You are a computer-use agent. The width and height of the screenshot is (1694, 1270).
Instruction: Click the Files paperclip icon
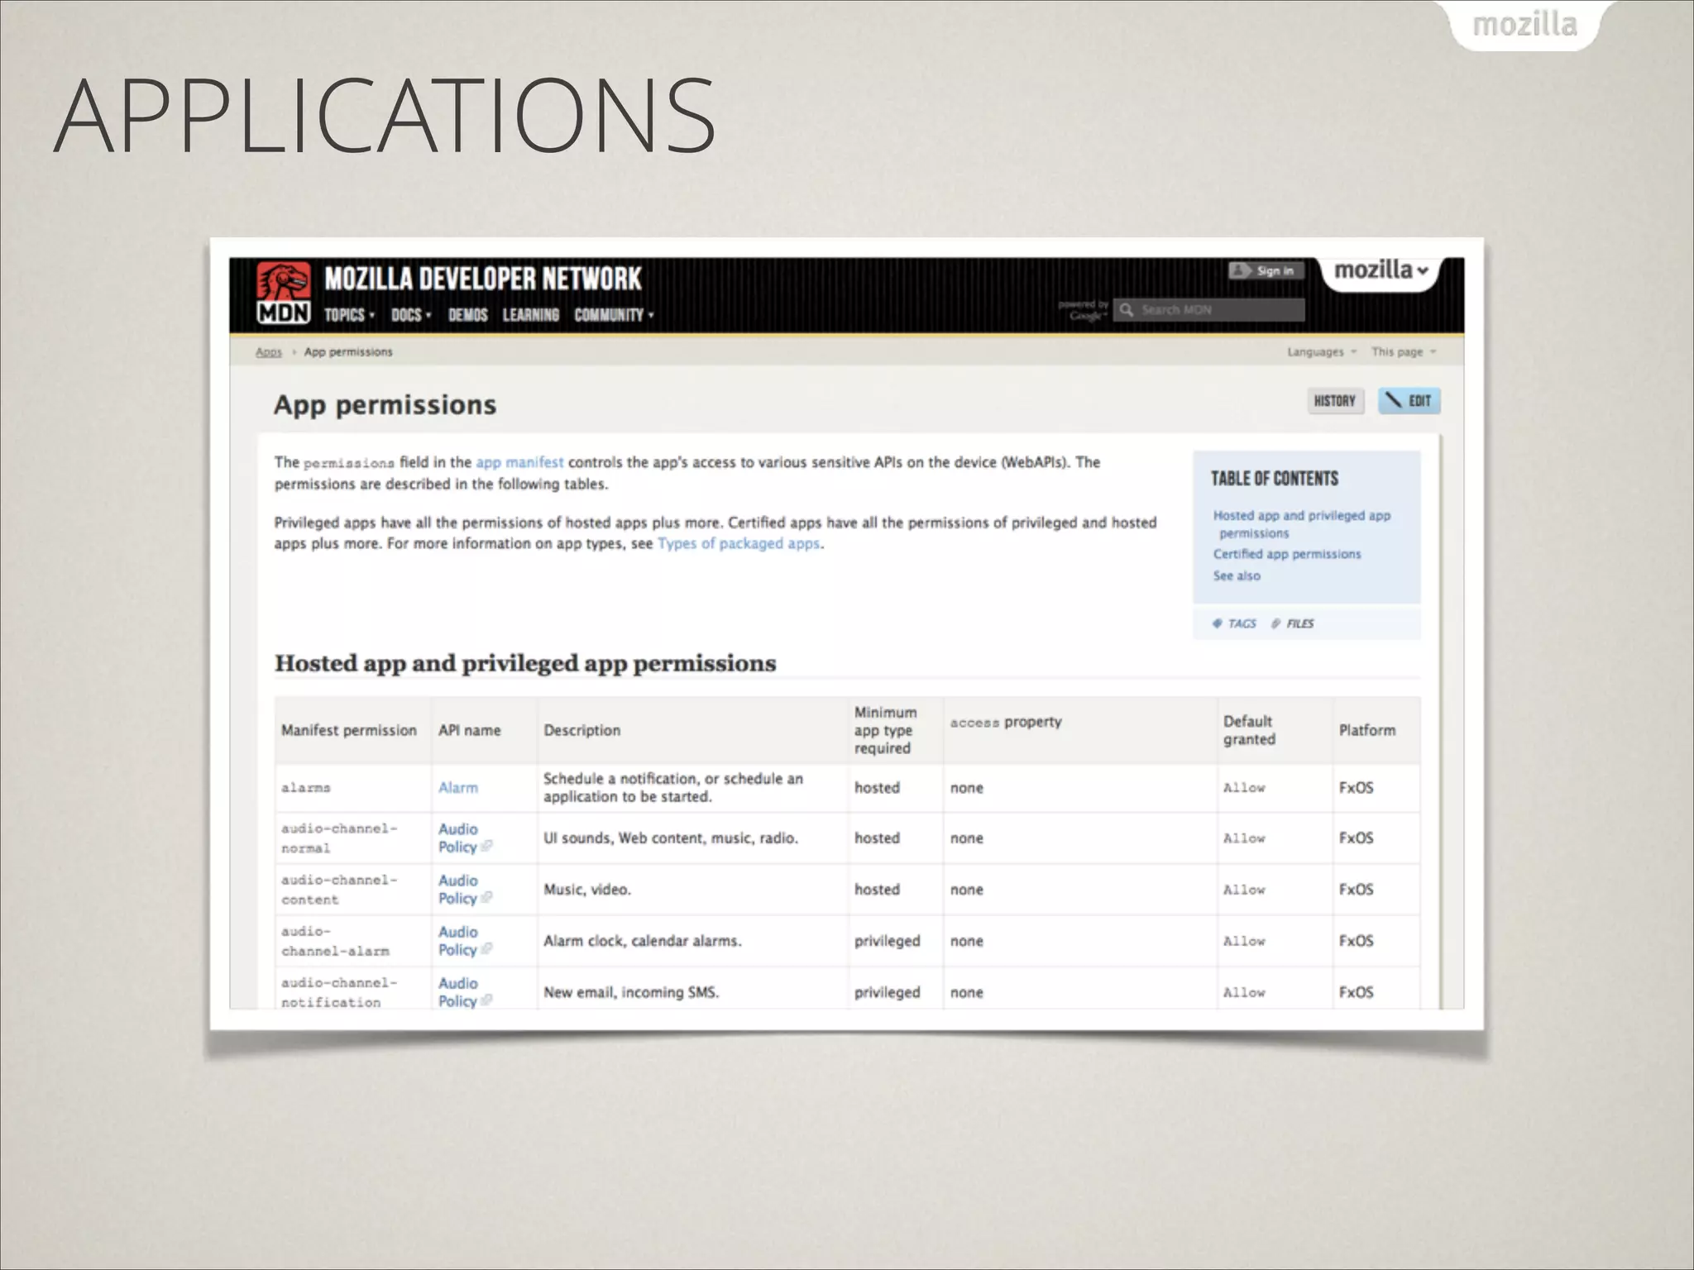click(1275, 623)
